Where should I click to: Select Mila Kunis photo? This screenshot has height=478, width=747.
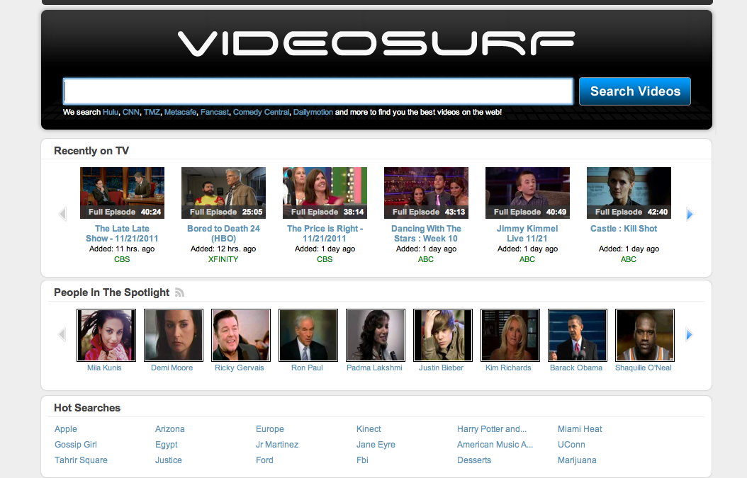tap(106, 335)
